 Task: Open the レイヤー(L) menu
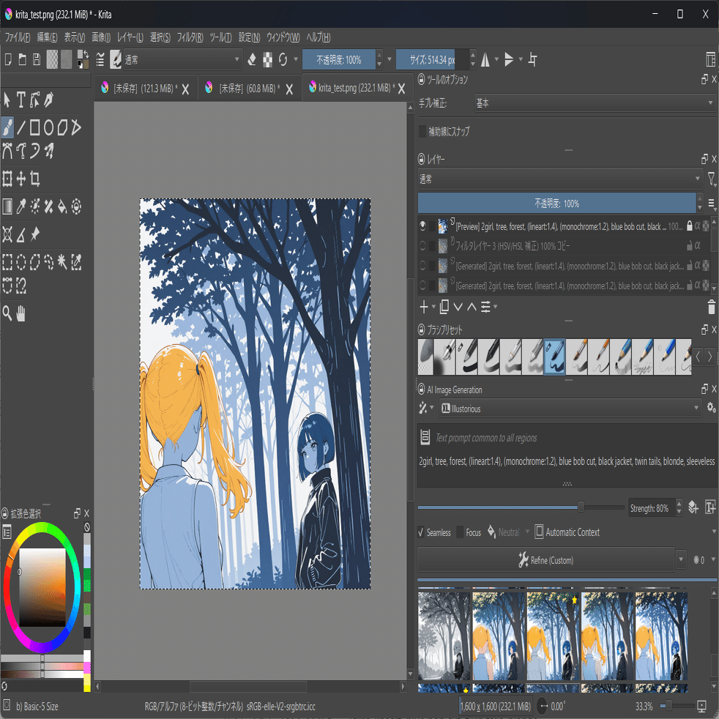coord(130,37)
